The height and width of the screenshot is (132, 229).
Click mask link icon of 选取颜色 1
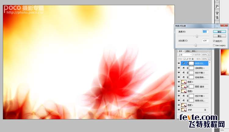(x=187, y=68)
